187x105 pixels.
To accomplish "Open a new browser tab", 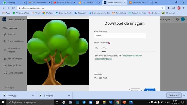I will point(156,3).
